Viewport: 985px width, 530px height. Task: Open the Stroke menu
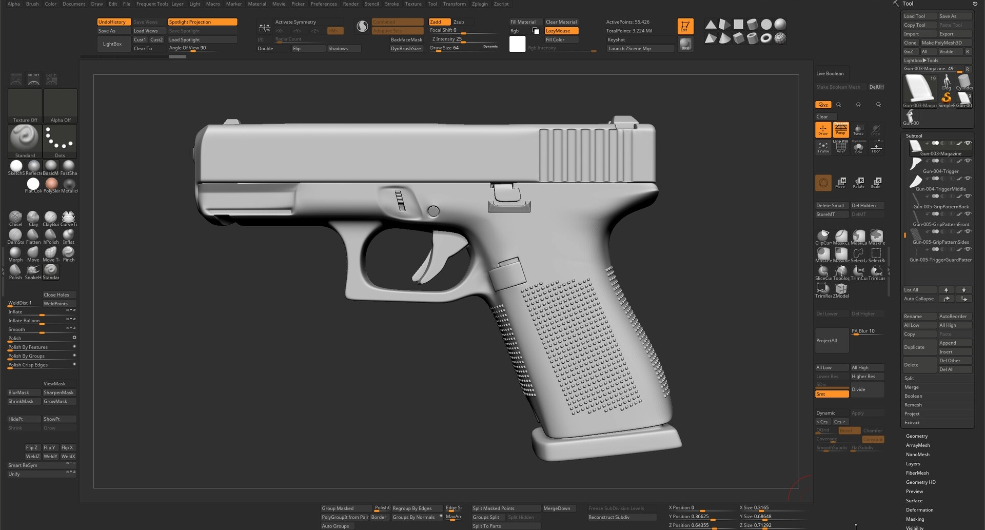(x=392, y=4)
